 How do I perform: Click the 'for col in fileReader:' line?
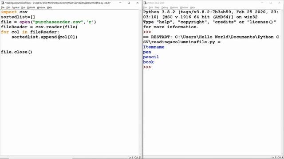click(x=30, y=32)
